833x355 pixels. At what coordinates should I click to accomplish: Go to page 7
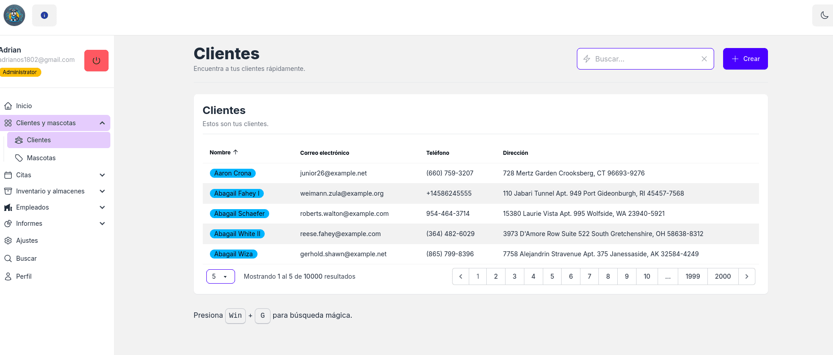[x=589, y=276]
